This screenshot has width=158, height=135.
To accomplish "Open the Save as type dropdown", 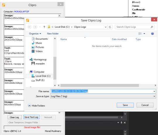I will pyautogui.click(x=103, y=96).
